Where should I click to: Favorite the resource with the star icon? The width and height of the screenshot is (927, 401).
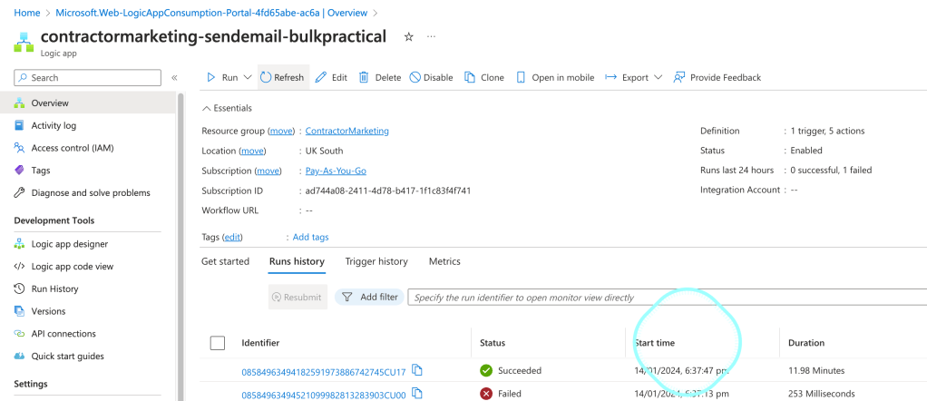408,36
